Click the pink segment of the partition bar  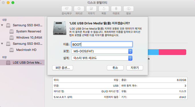[172, 52]
